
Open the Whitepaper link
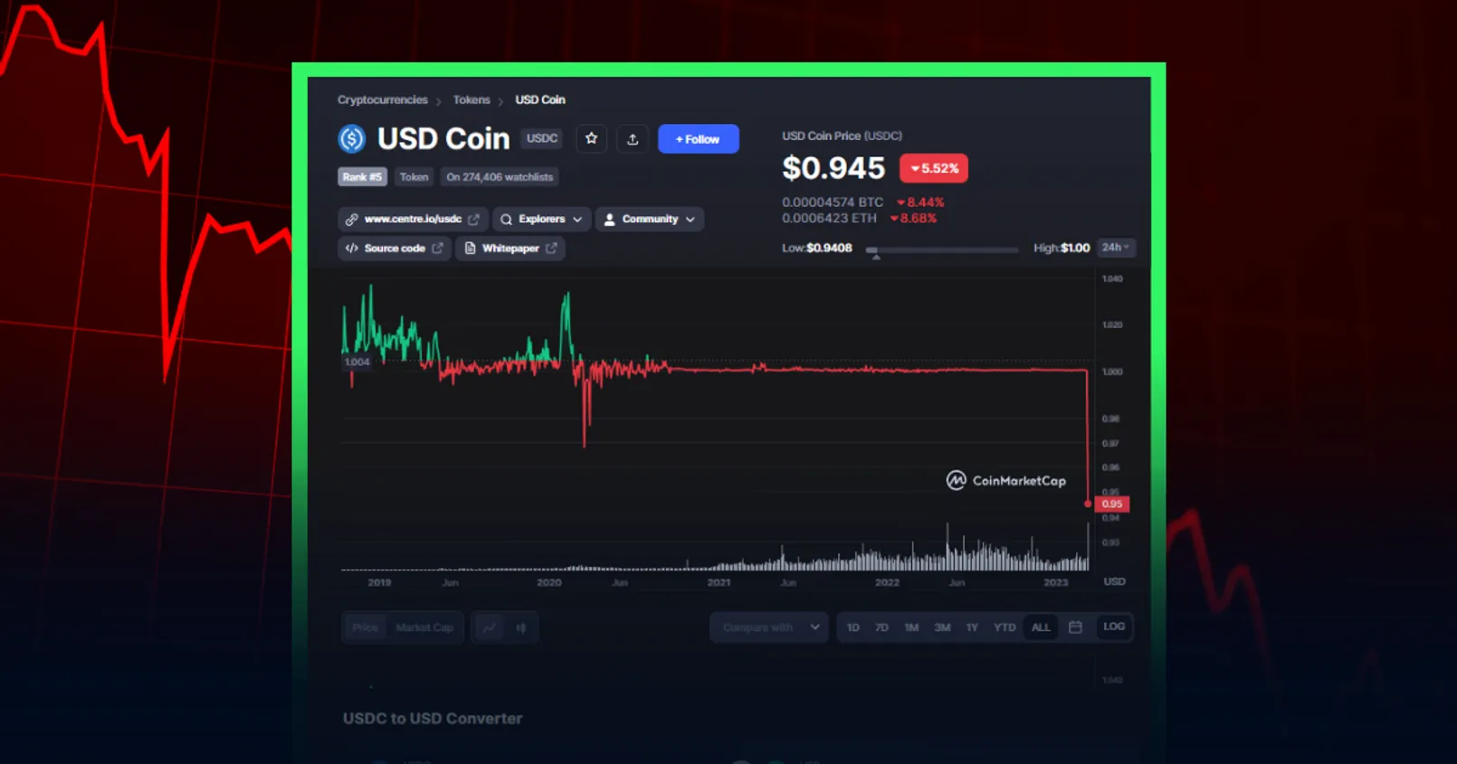[x=510, y=248]
